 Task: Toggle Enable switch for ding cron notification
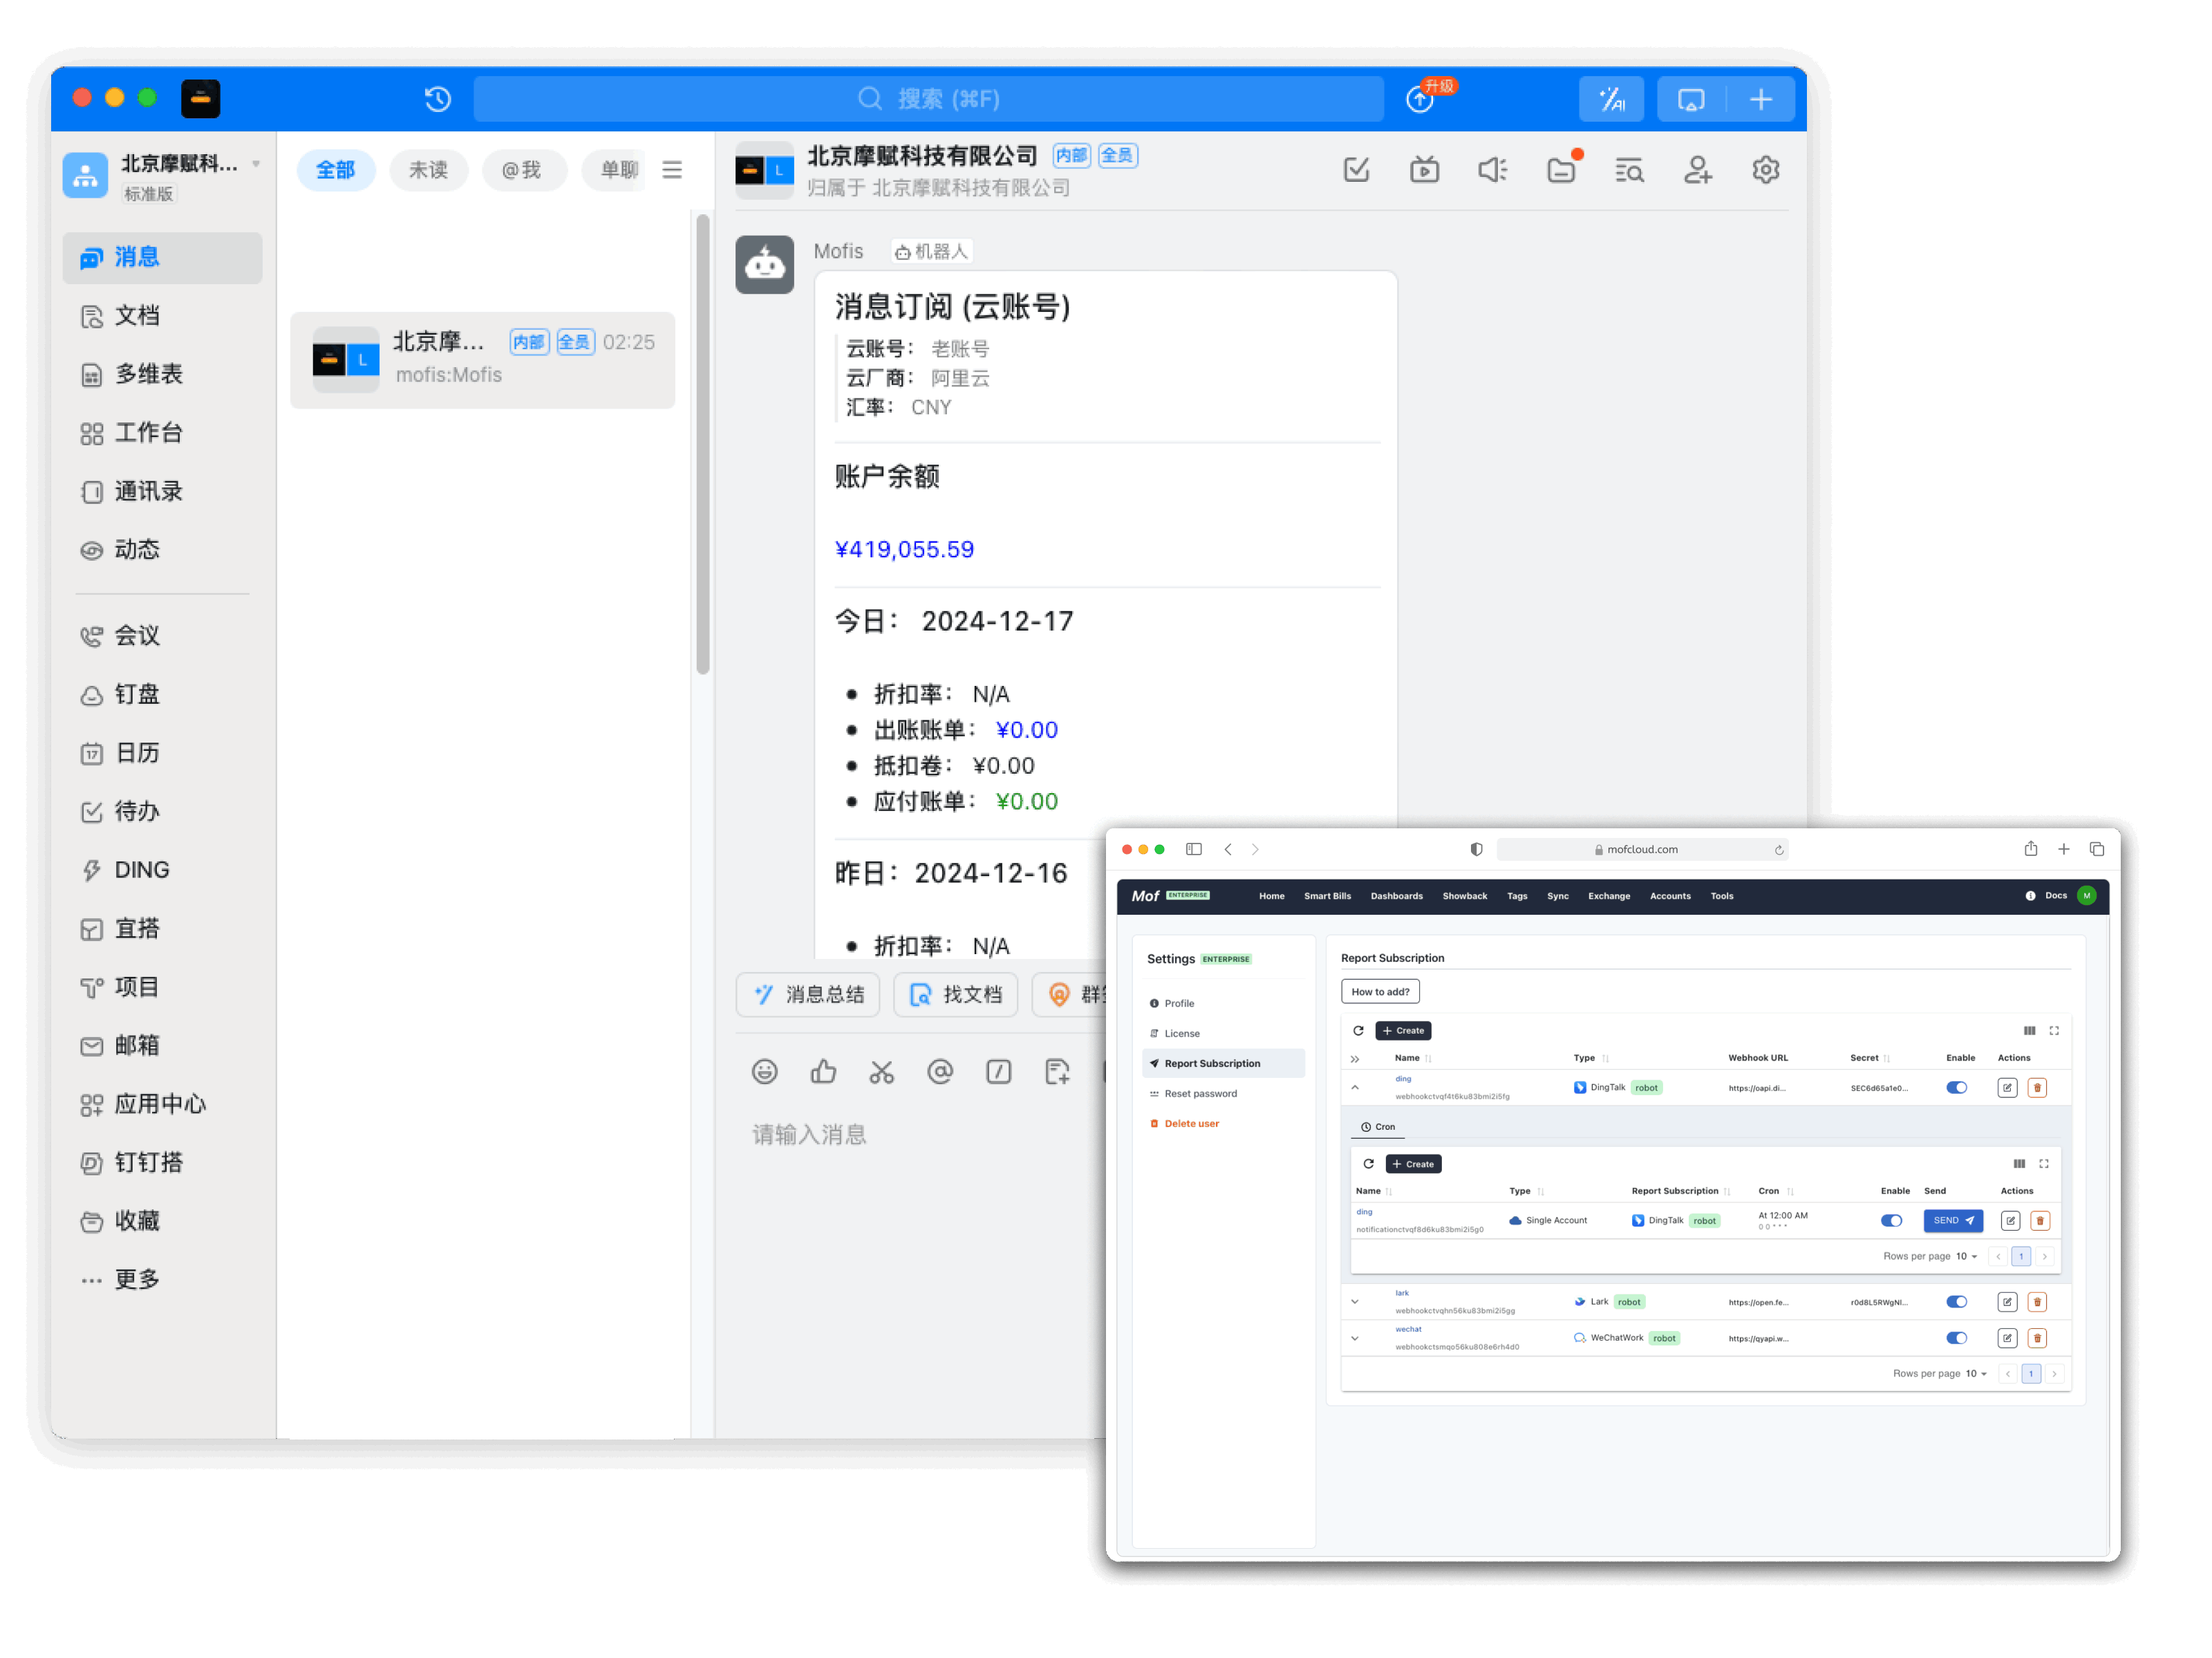[x=1891, y=1220]
